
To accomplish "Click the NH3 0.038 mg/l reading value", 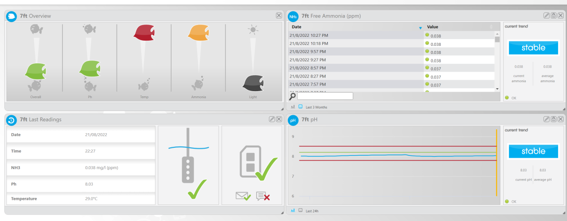I will [x=102, y=167].
